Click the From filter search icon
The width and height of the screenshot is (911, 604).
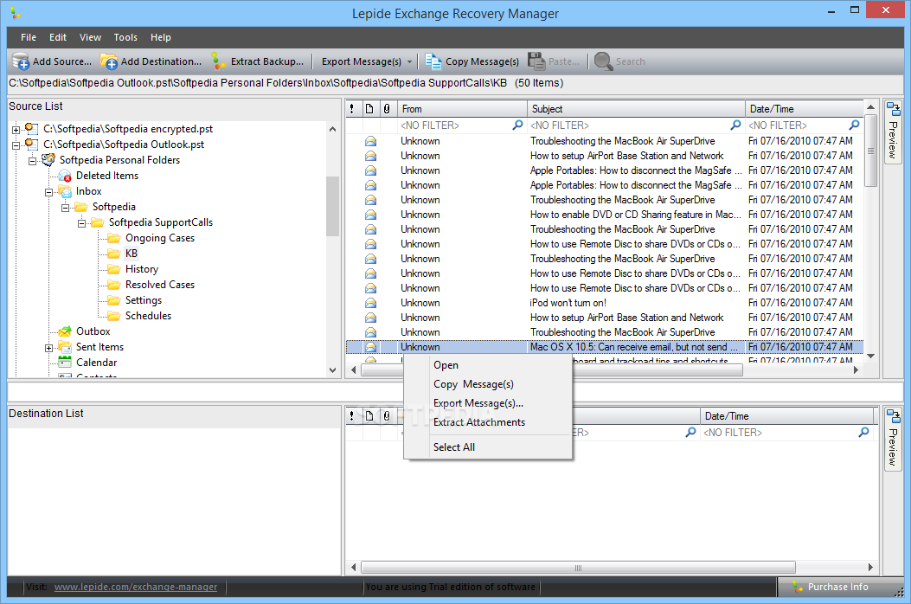point(517,125)
